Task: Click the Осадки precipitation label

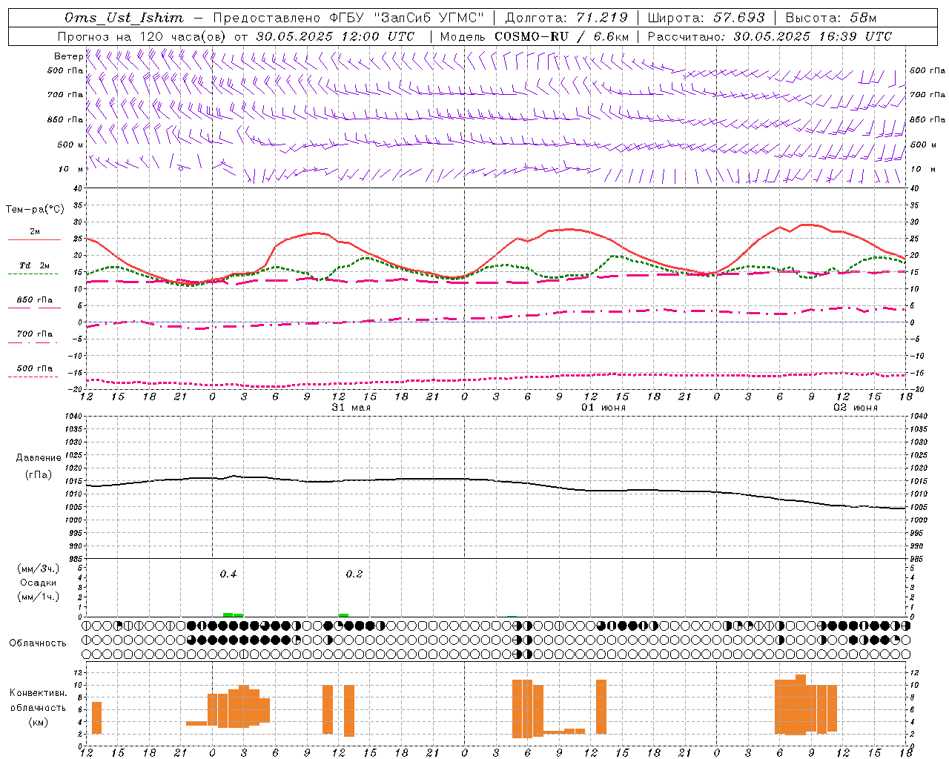Action: coord(39,583)
